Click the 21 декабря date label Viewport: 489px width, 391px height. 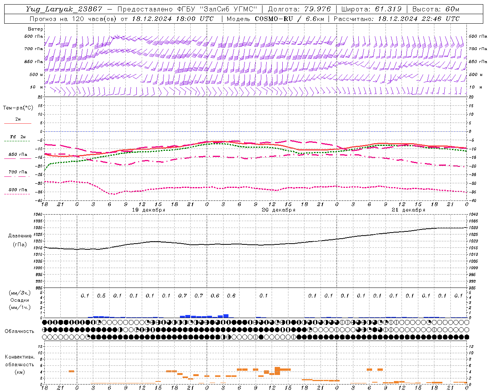pyautogui.click(x=408, y=210)
